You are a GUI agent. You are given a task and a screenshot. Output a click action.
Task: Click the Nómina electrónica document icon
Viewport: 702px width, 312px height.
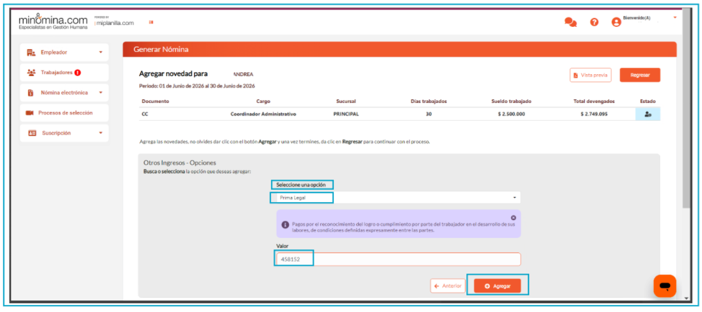point(31,93)
